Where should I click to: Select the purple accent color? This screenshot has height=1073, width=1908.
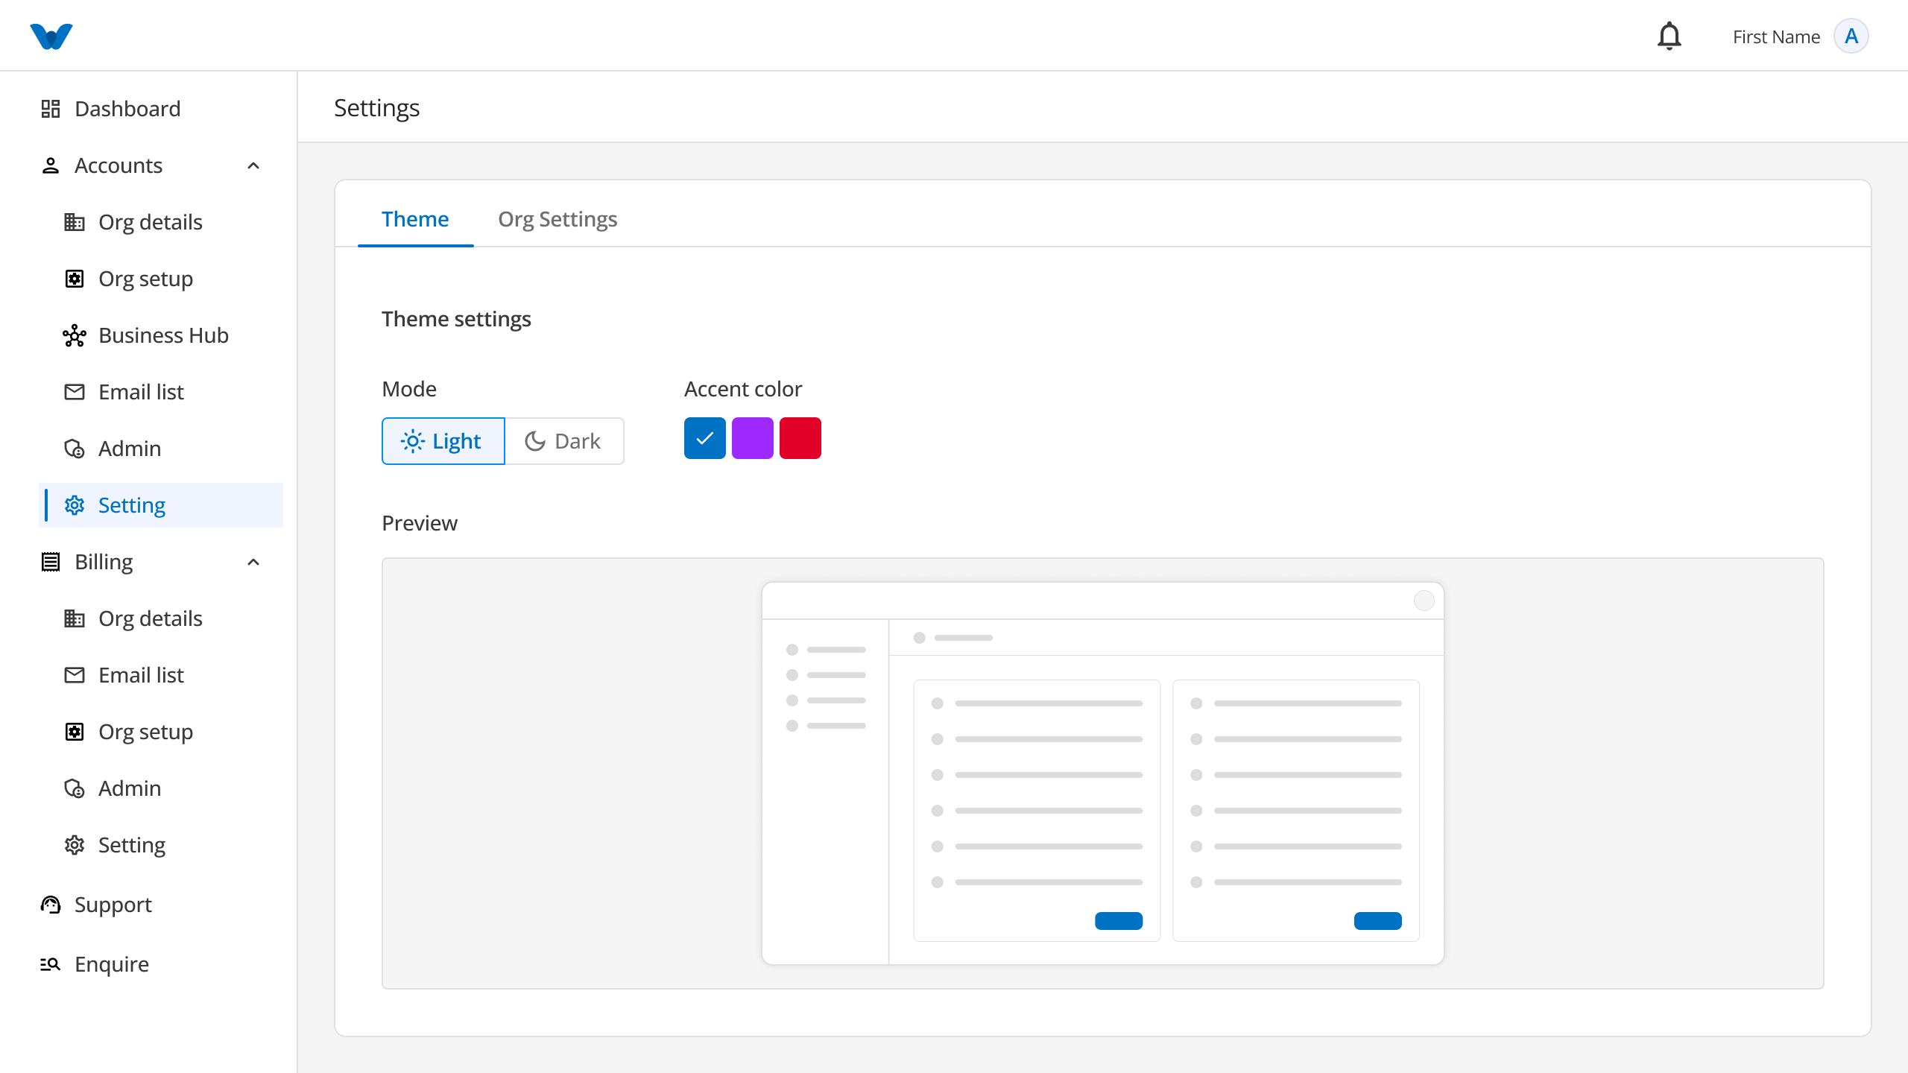point(753,438)
